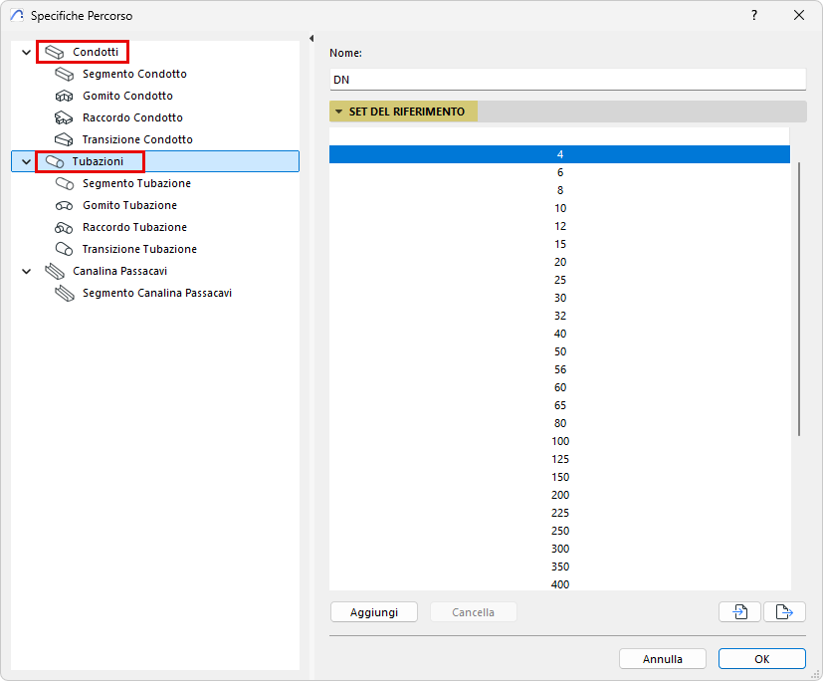This screenshot has width=823, height=681.
Task: Select value 4 in the list
Action: click(x=559, y=154)
